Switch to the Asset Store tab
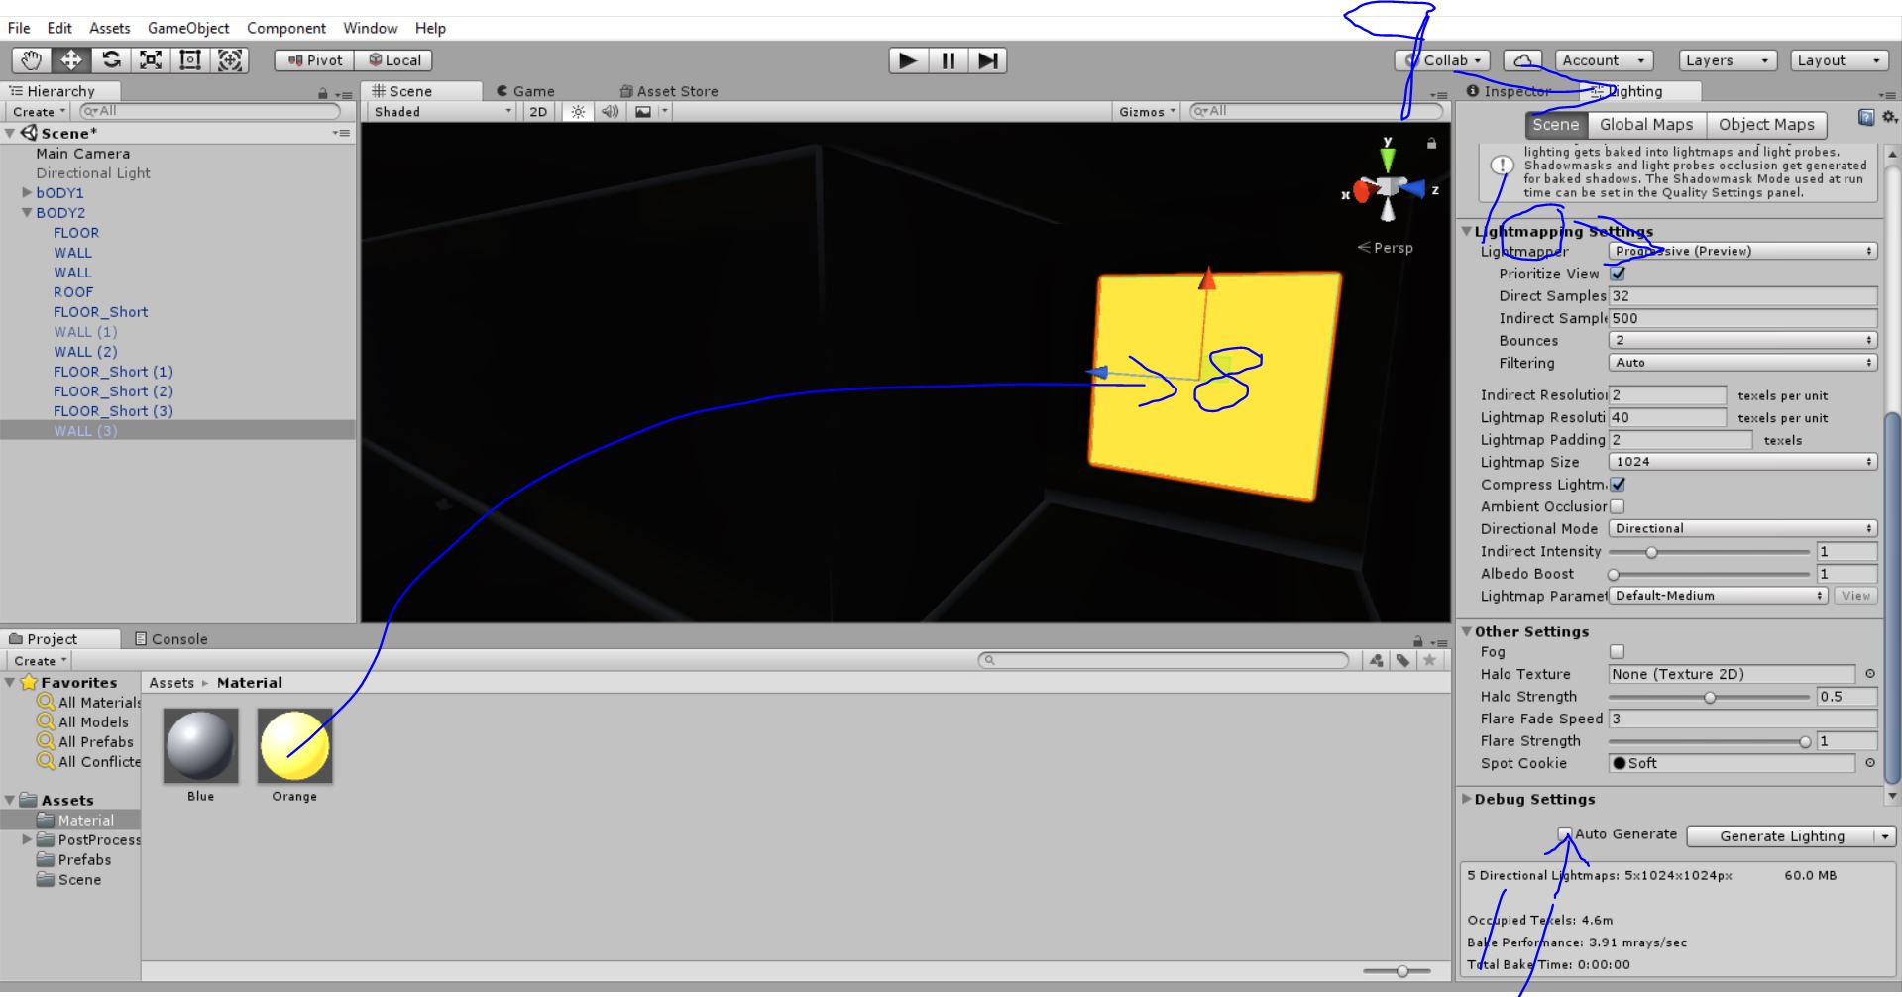 669,91
